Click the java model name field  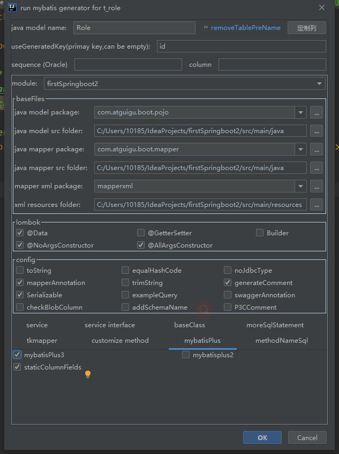click(x=134, y=28)
